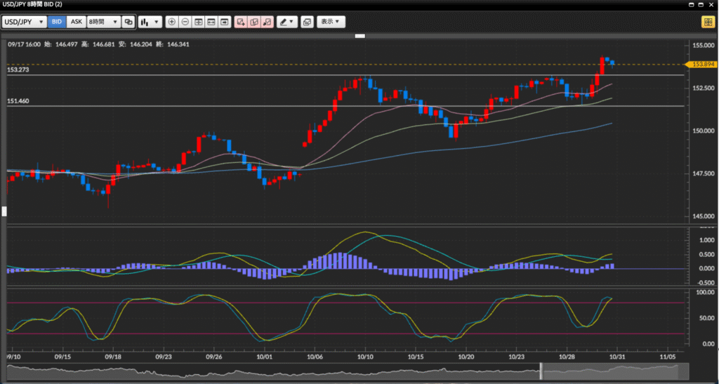The height and width of the screenshot is (384, 719).
Task: Switch price display to ASK
Action: 76,22
